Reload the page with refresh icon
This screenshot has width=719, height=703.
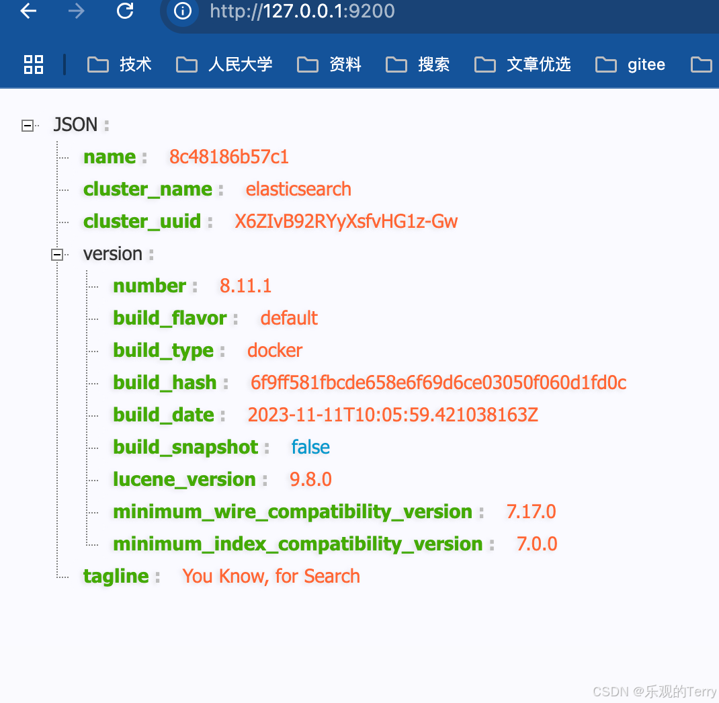tap(125, 11)
